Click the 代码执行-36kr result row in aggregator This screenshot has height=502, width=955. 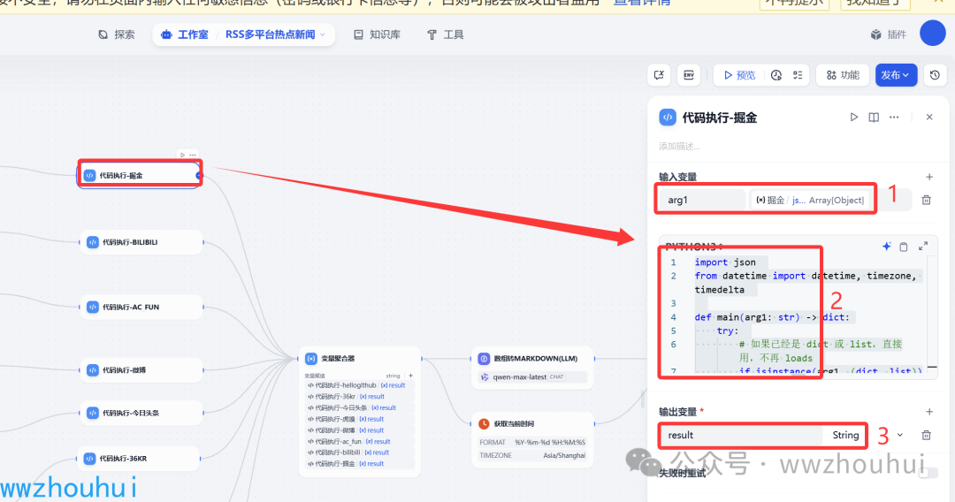point(359,397)
